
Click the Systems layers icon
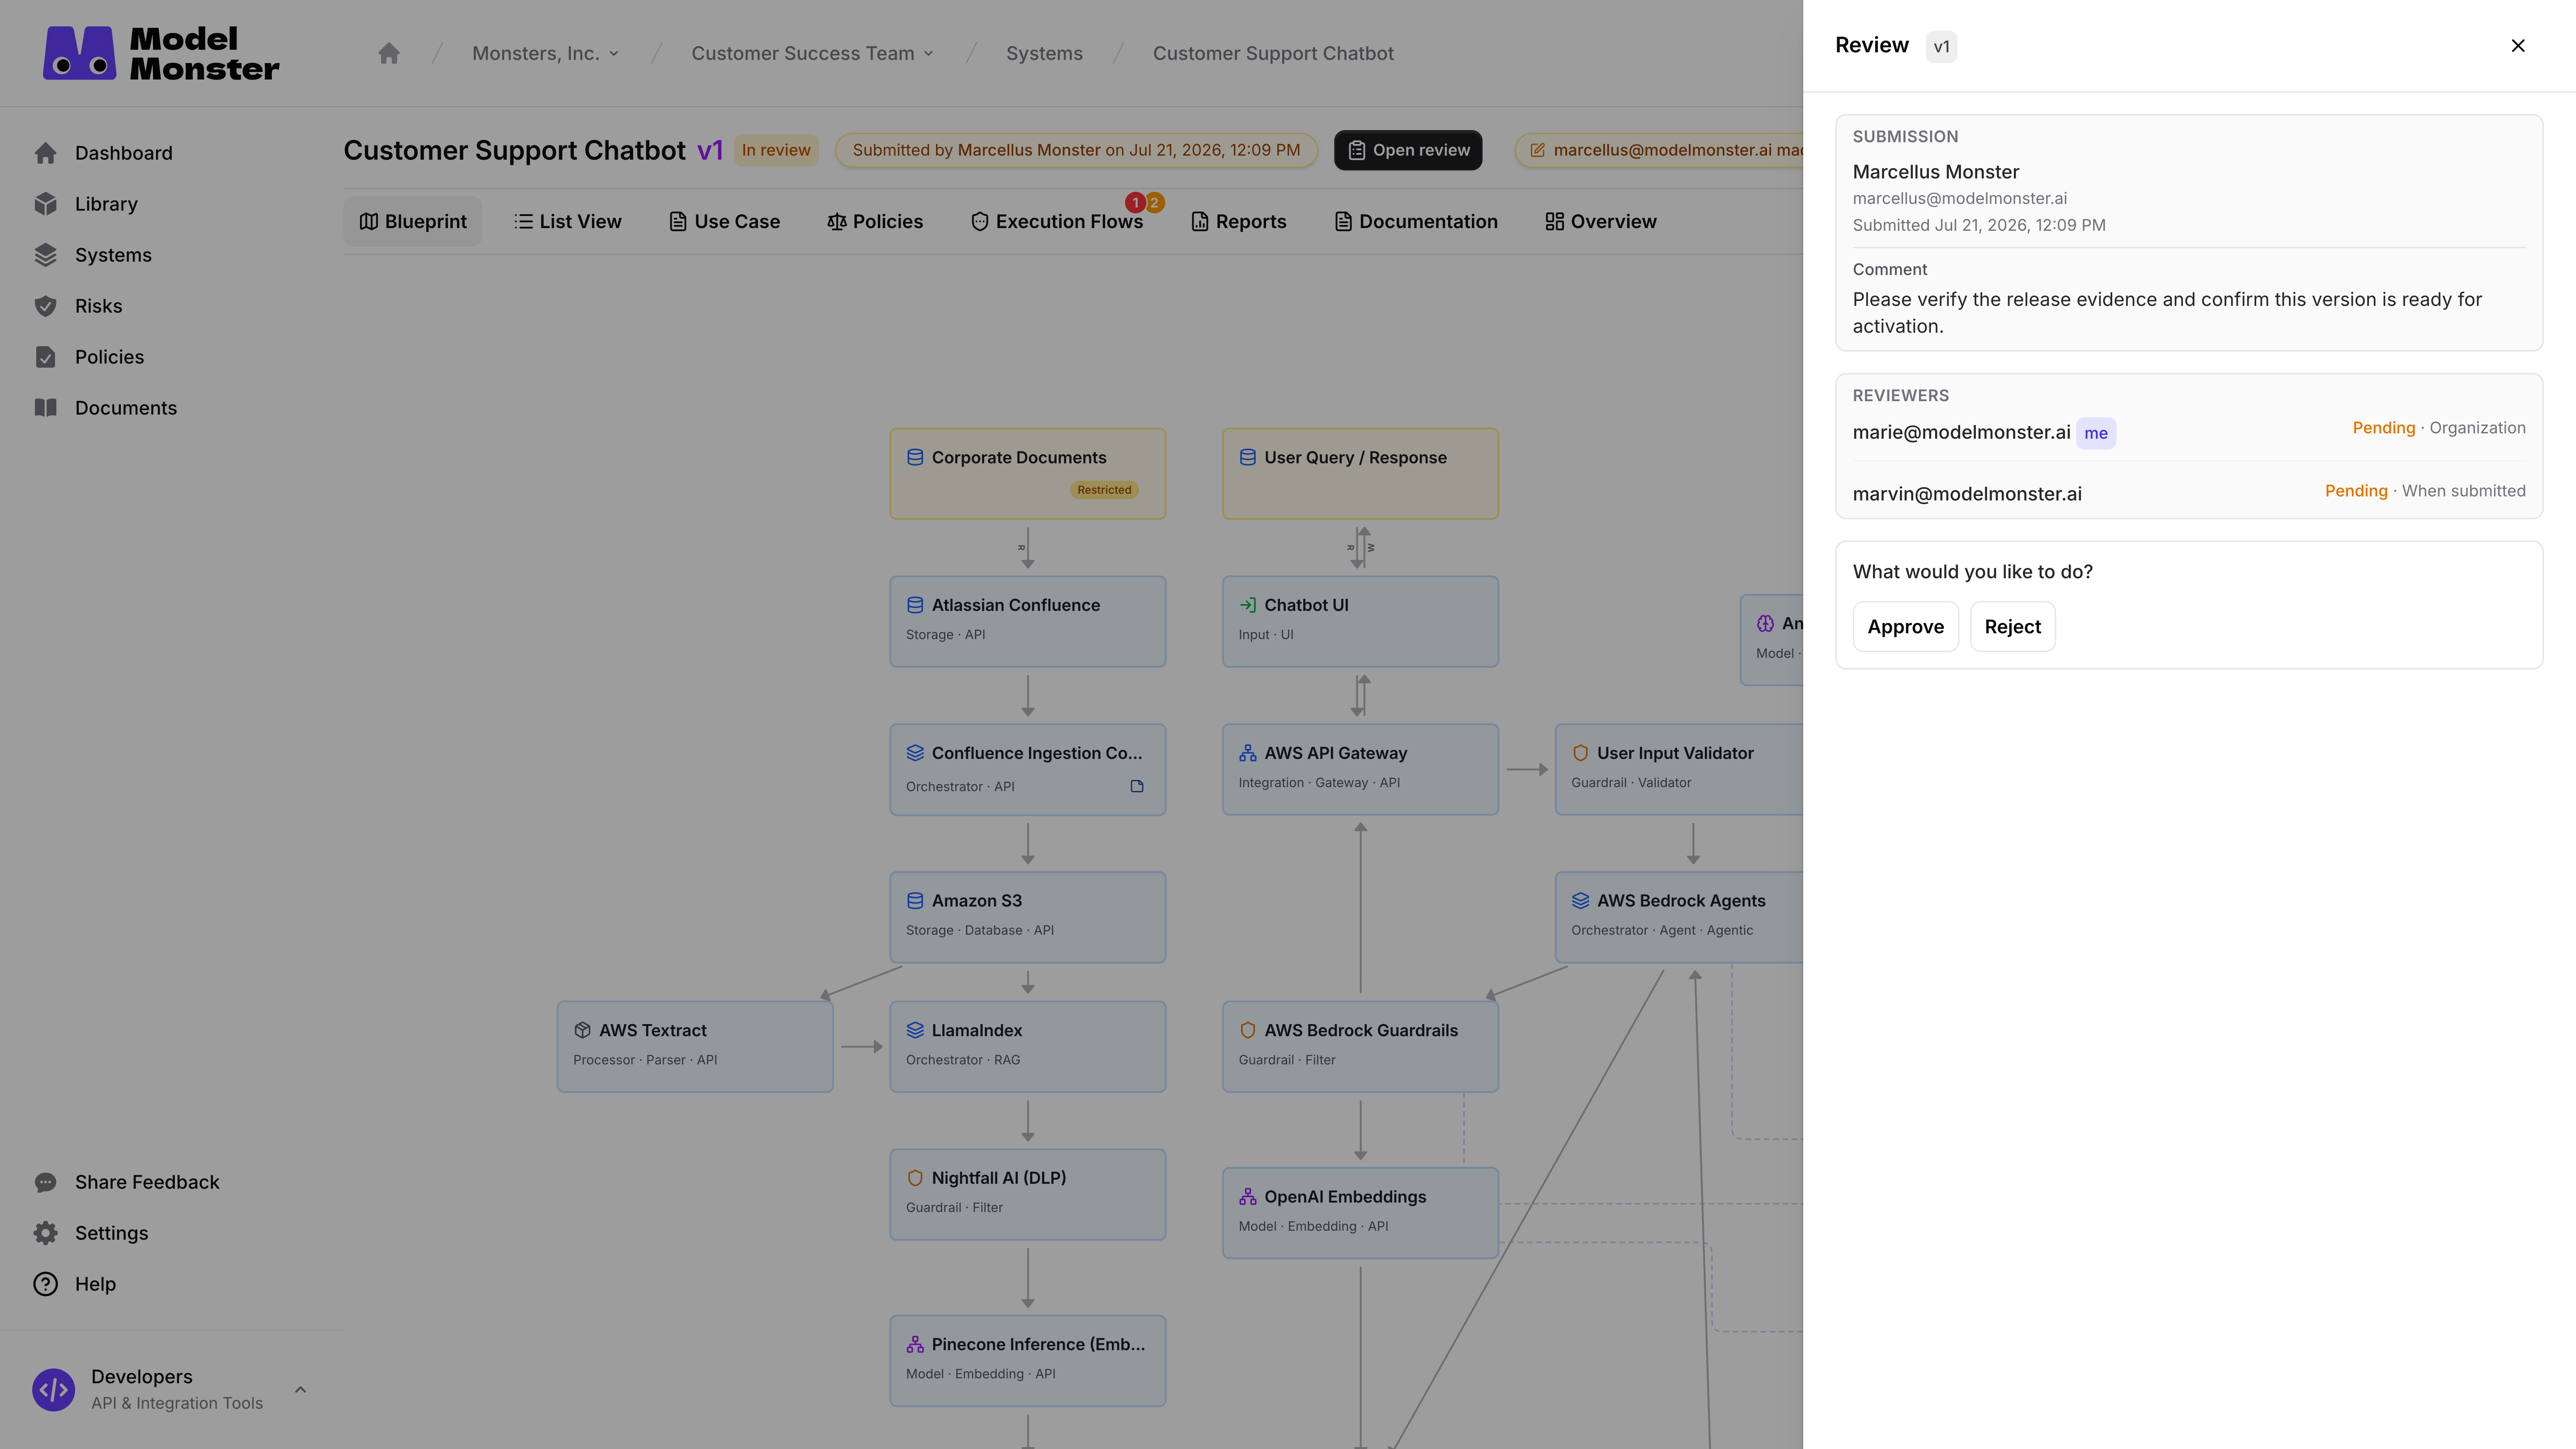click(x=45, y=255)
